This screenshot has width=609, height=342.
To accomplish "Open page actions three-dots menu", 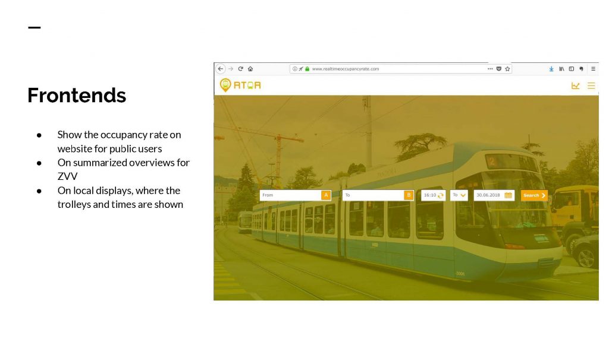I will pos(490,69).
